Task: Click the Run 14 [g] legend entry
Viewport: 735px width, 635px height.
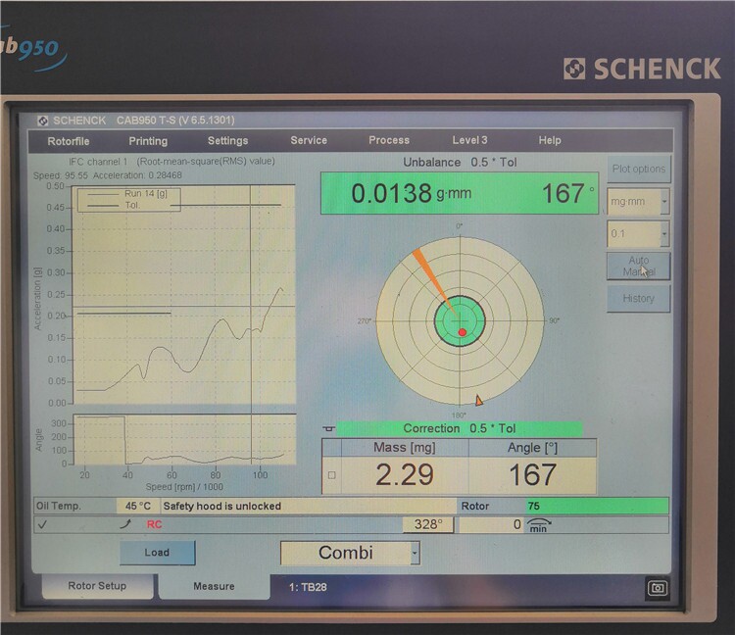Action: point(127,194)
